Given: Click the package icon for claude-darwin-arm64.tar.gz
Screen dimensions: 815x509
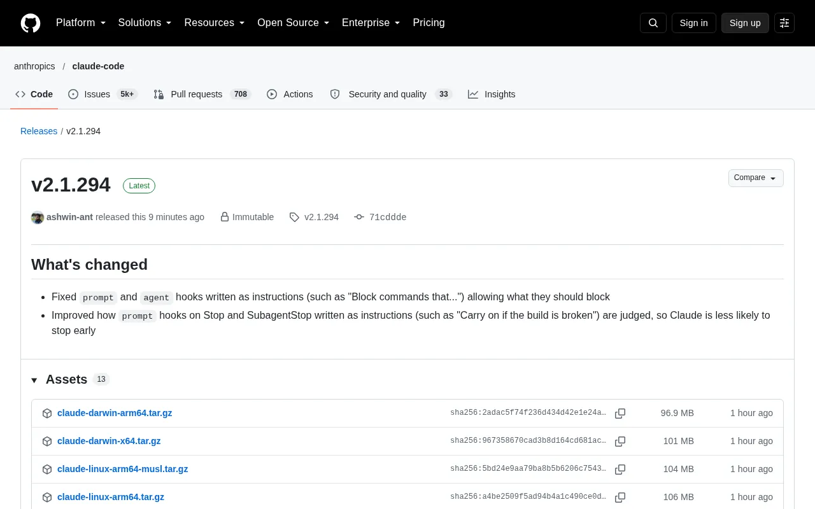Looking at the screenshot, I should [x=47, y=414].
